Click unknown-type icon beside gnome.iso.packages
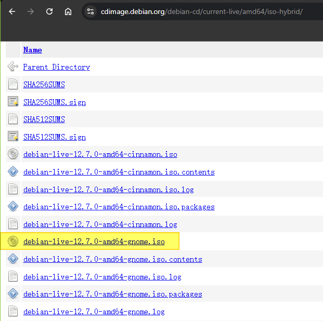The height and width of the screenshot is (321, 323). click(13, 293)
